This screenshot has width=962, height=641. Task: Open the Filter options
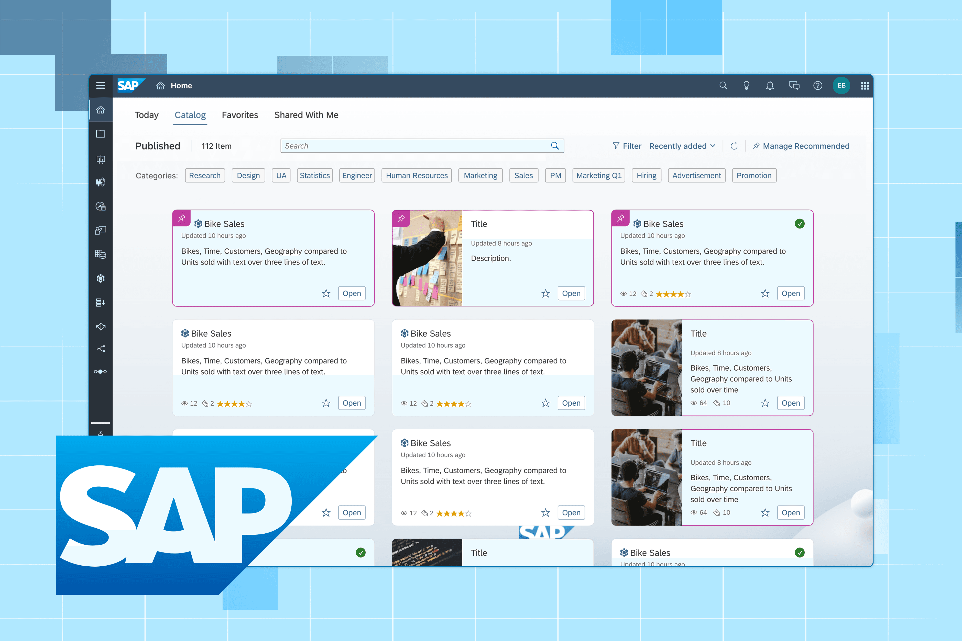[627, 146]
